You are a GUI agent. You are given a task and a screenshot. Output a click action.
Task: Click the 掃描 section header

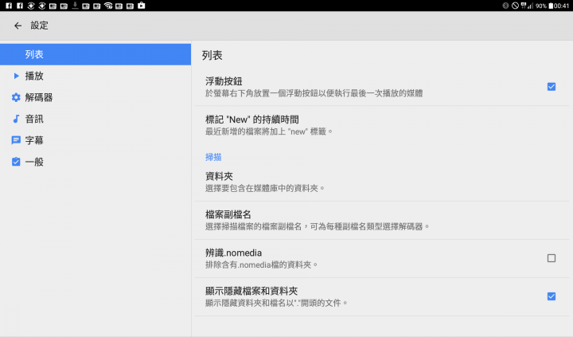pos(213,157)
